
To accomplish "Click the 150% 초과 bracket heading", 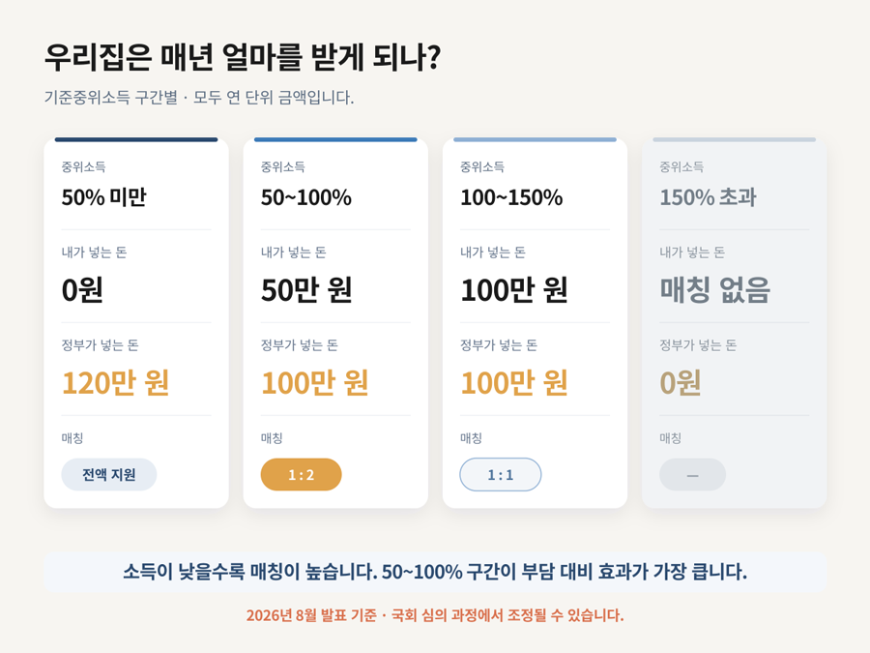I will (x=708, y=197).
